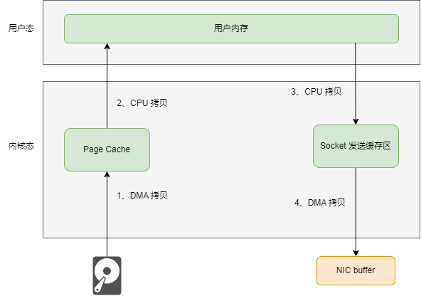The width and height of the screenshot is (421, 296).
Task: Click the arrowhead entering Page Cache bottom
Action: pos(107,174)
